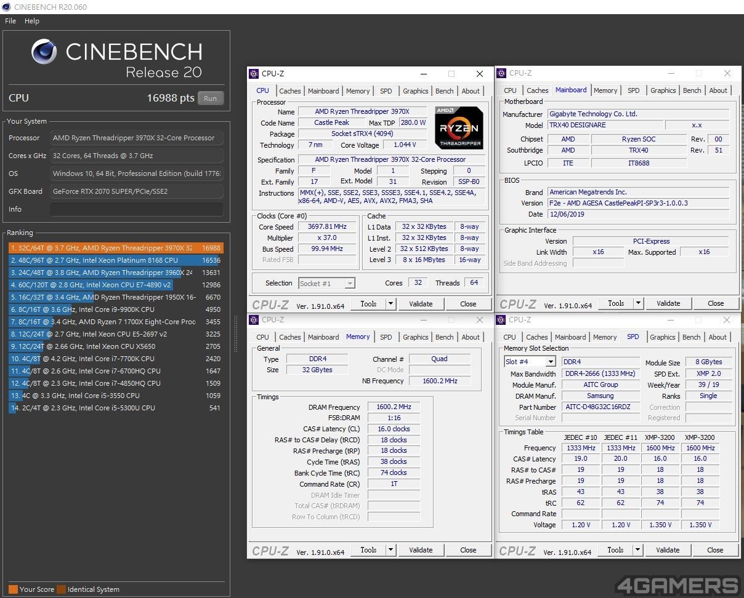Click the part number AITC-D48G32C16RDZ field
Viewport: 744px width, 598px height.
pyautogui.click(x=600, y=407)
